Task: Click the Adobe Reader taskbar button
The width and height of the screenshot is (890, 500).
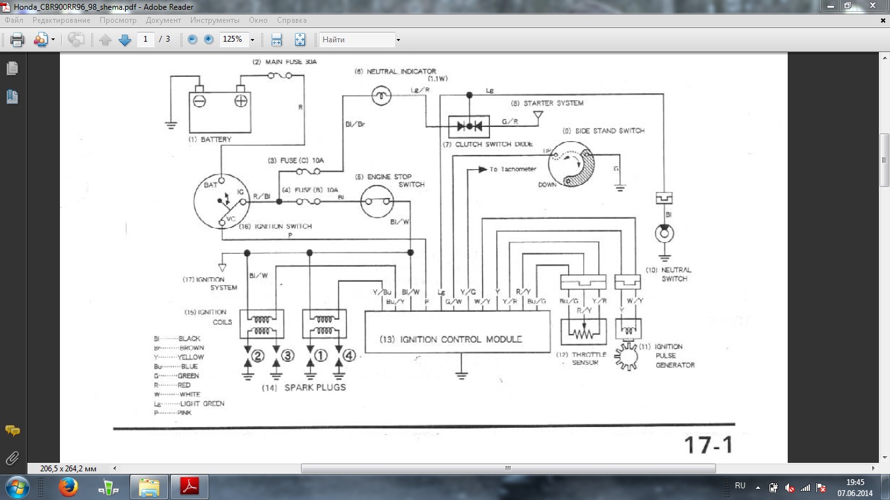Action: 189,487
